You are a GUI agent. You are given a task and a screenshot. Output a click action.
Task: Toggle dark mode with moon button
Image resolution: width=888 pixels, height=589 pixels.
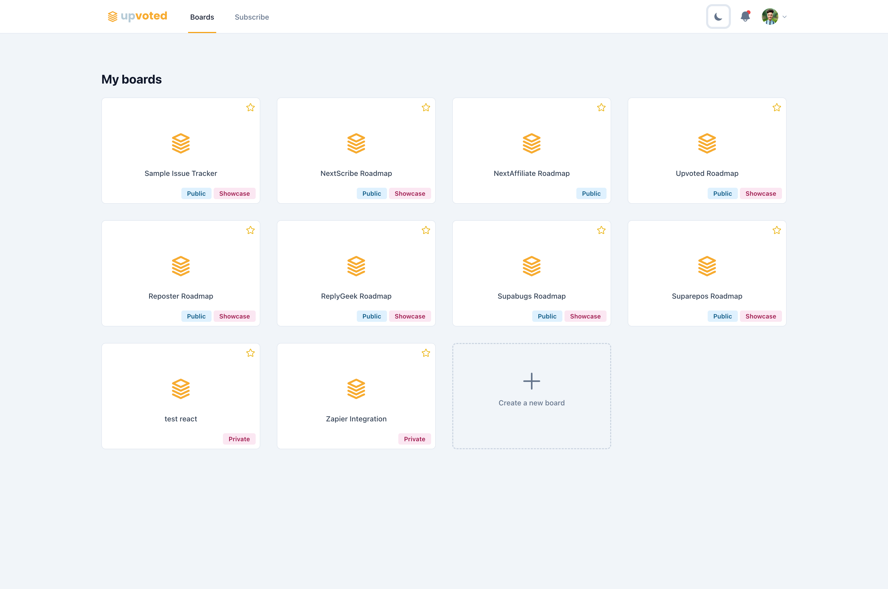[718, 17]
